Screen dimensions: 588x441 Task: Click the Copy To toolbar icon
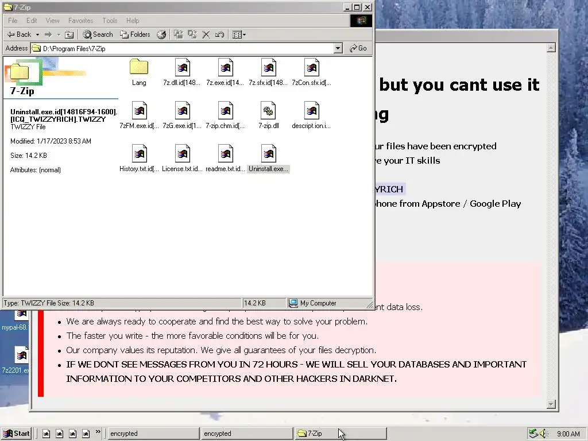pyautogui.click(x=192, y=34)
